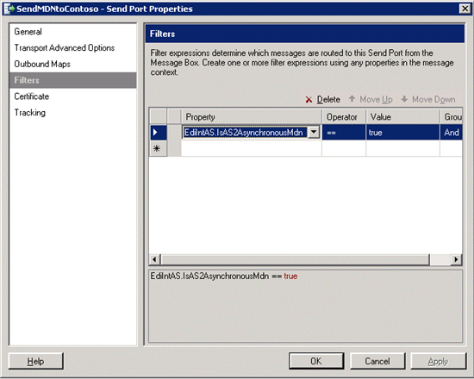This screenshot has width=474, height=379.
Task: Click the red X Delete icon
Action: [x=309, y=99]
